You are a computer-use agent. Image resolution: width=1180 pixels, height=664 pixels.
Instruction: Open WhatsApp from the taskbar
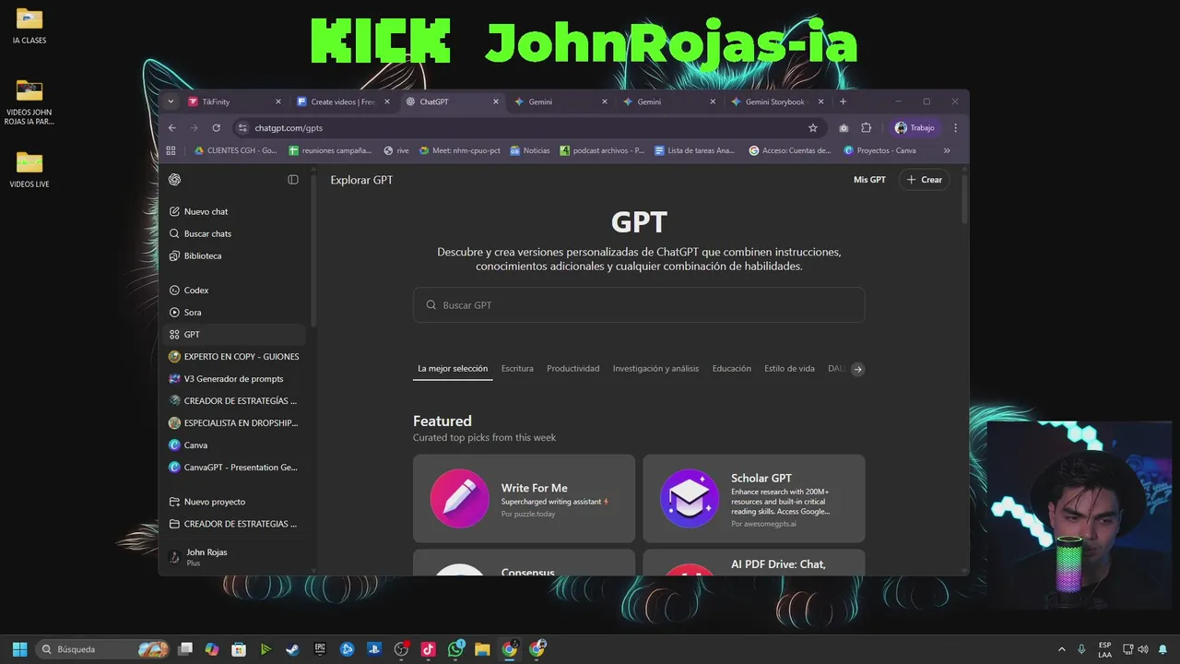[455, 649]
